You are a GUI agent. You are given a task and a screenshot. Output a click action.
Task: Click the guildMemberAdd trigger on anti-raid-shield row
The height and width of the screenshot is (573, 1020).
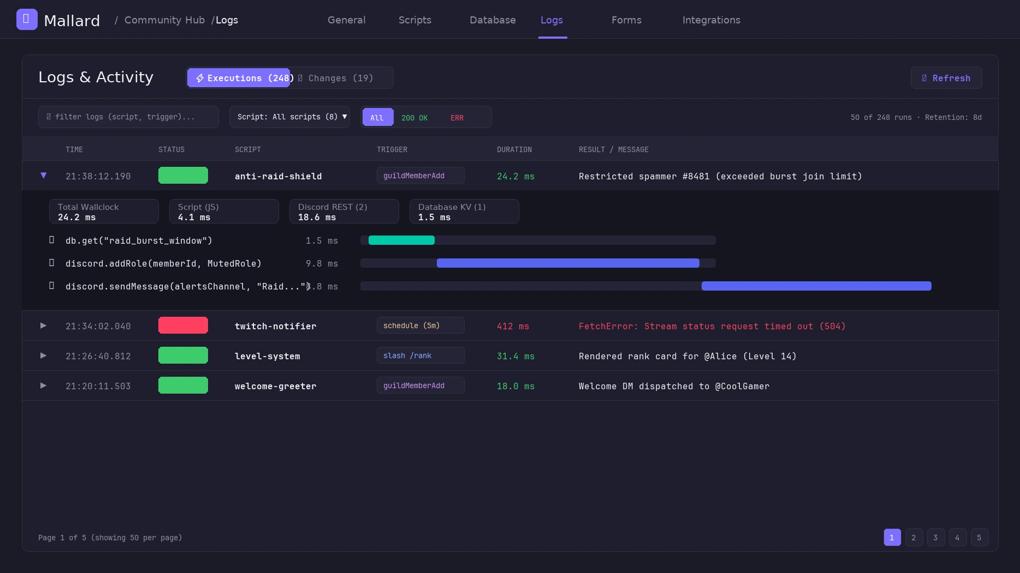pos(420,176)
